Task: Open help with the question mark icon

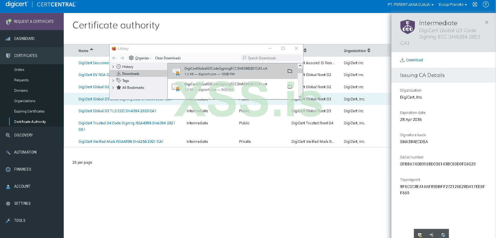Action: [x=486, y=5]
